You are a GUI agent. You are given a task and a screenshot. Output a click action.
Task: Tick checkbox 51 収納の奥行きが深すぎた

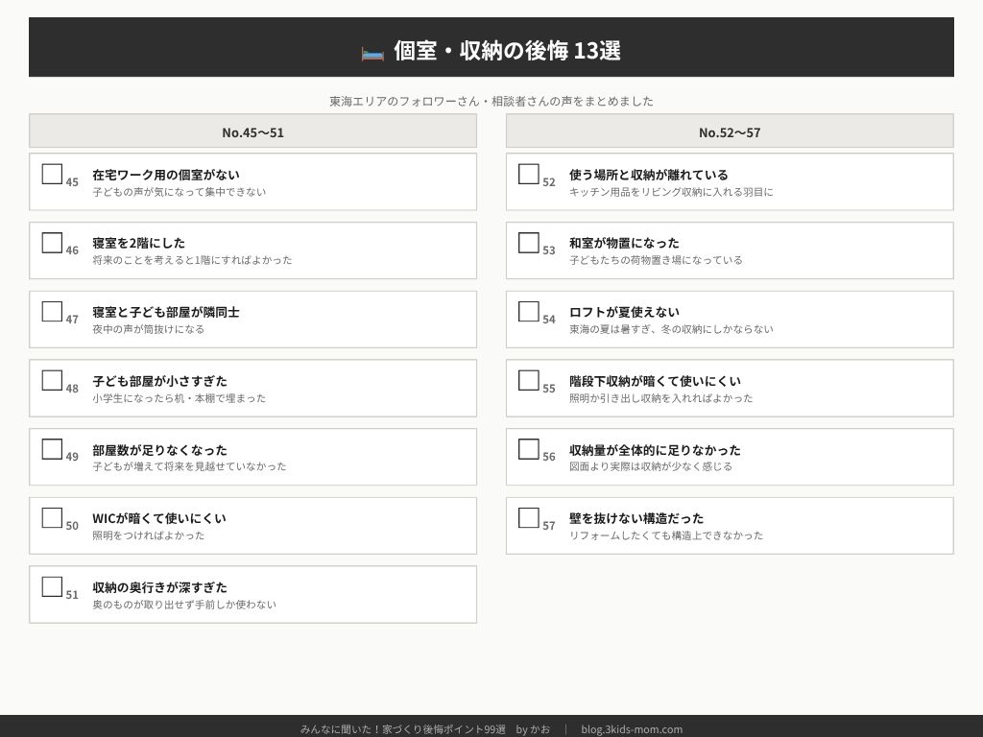coord(52,586)
